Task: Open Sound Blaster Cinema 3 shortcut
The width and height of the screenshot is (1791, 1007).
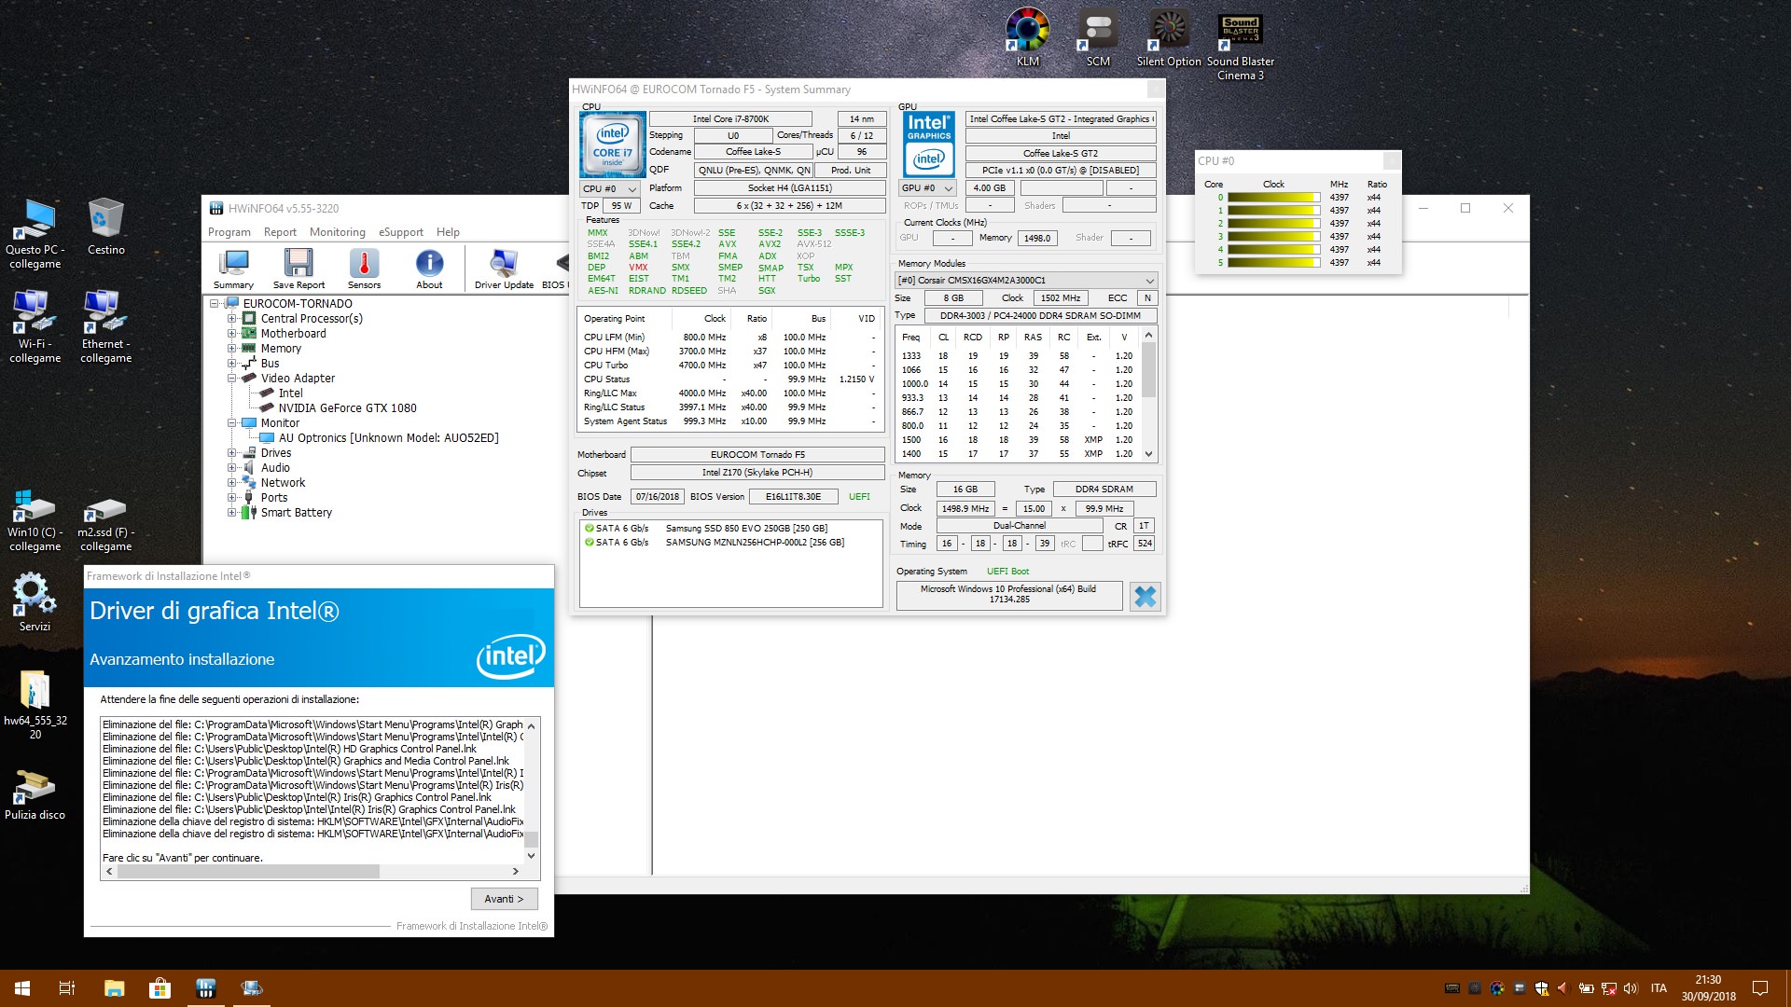Action: [1240, 45]
